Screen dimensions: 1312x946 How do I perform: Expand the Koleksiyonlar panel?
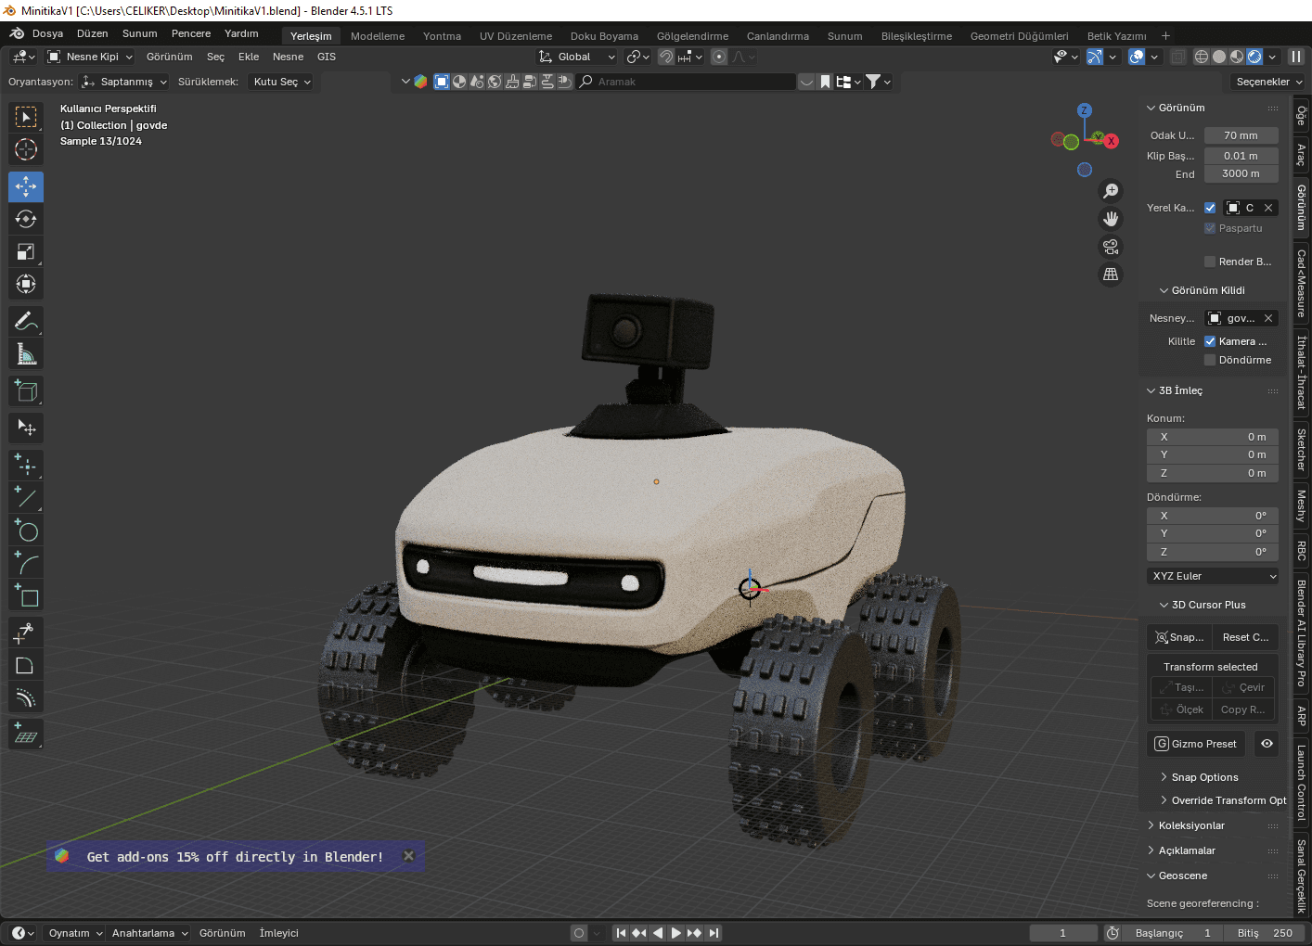(1191, 825)
